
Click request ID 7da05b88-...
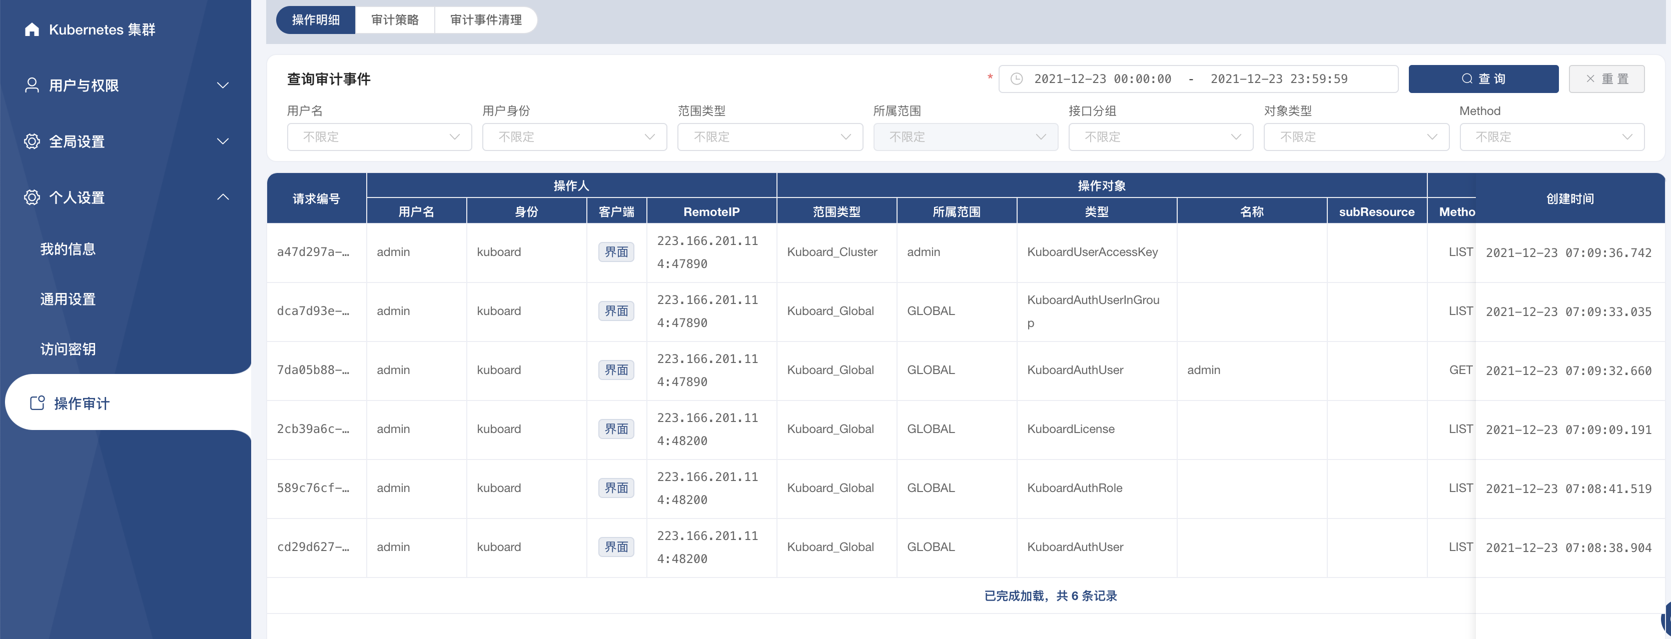pyautogui.click(x=313, y=370)
